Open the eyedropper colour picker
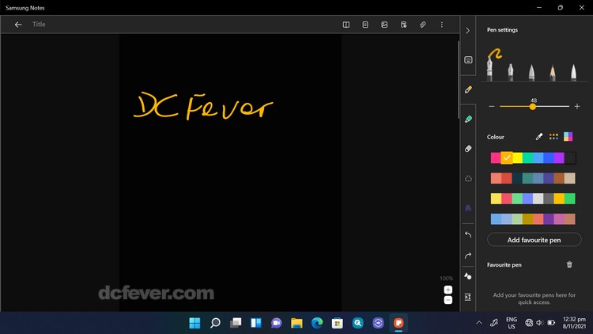Image resolution: width=593 pixels, height=334 pixels. point(539,137)
